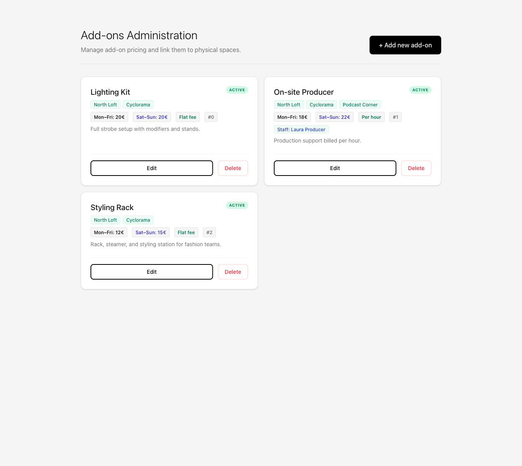Select the North Loft tag on Lighting Kit
This screenshot has height=466, width=522.
tap(105, 104)
